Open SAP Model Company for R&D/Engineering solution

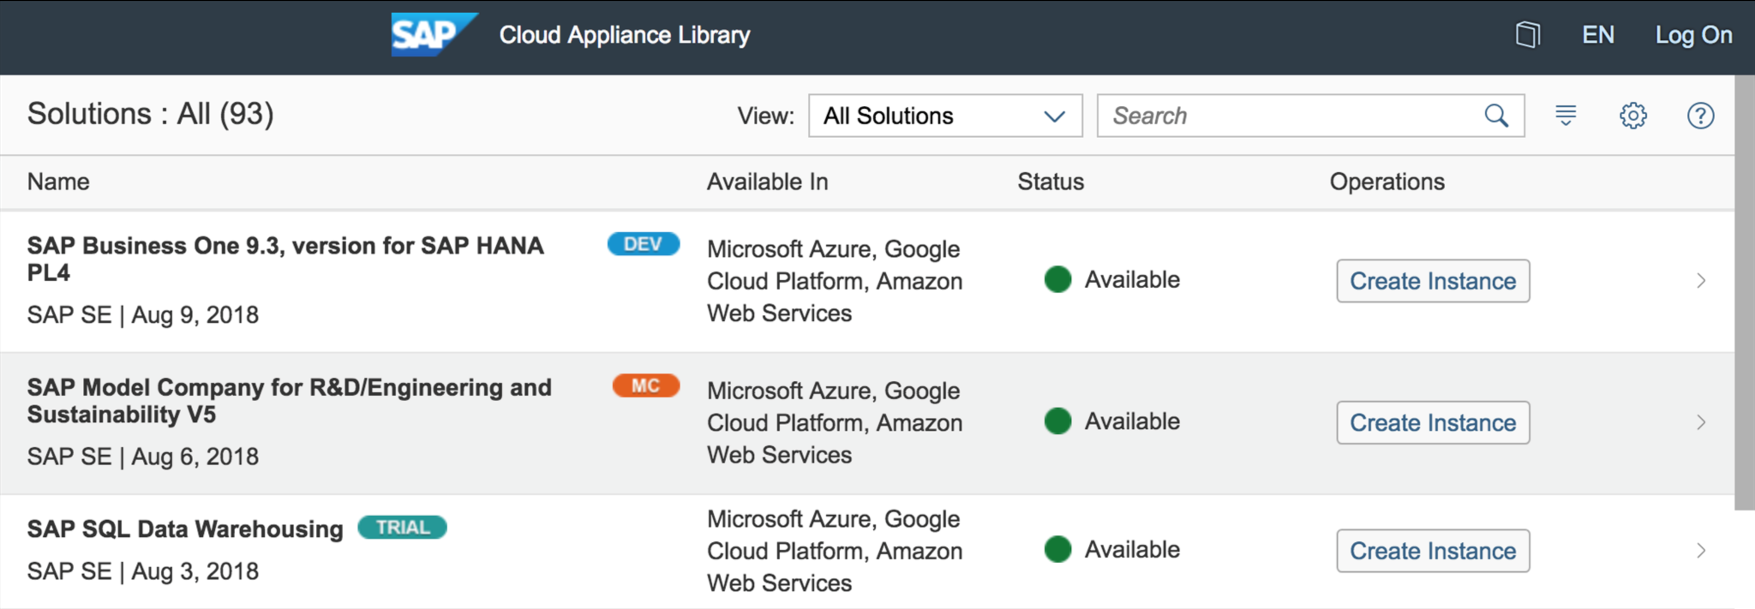(290, 400)
